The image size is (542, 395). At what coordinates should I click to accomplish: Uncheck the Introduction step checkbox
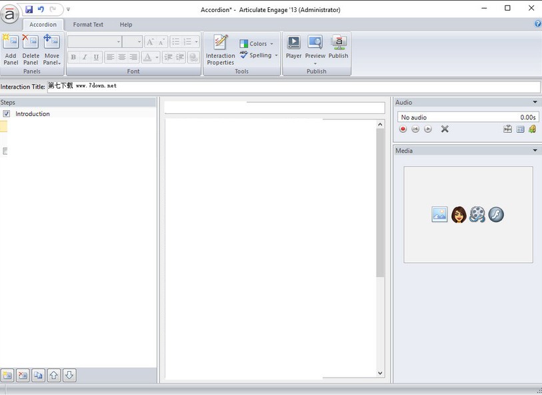click(6, 113)
